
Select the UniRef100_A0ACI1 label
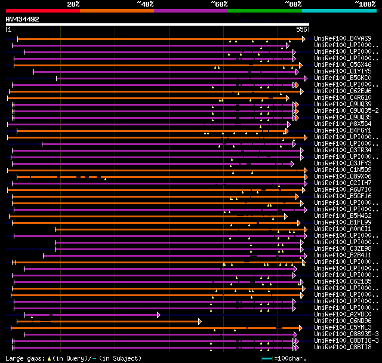(343, 229)
